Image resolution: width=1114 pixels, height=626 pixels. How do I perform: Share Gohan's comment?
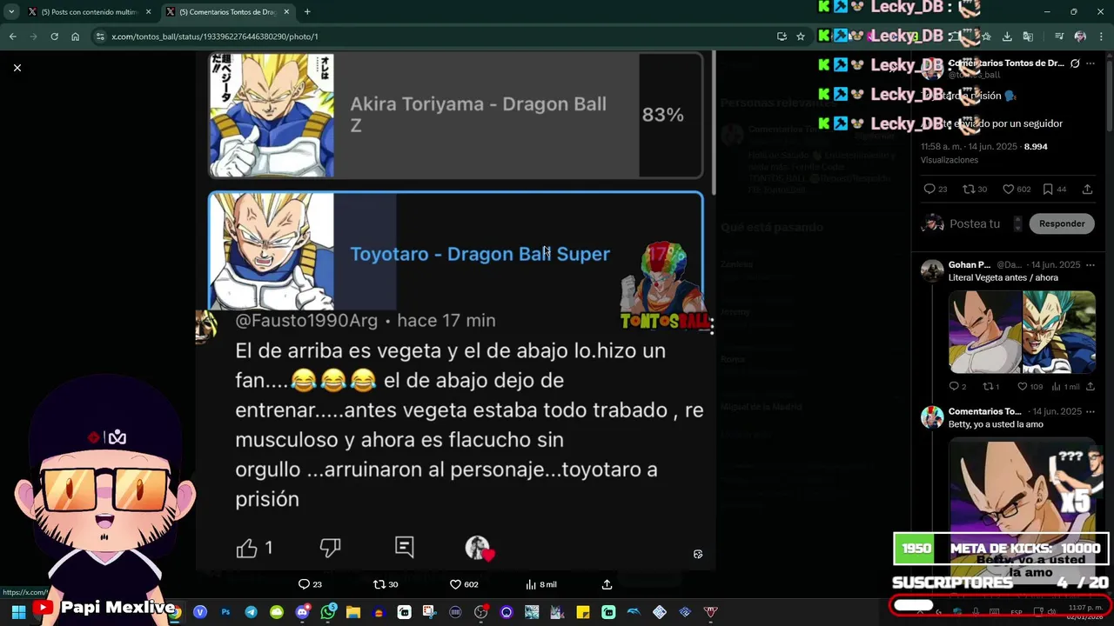(x=1090, y=386)
